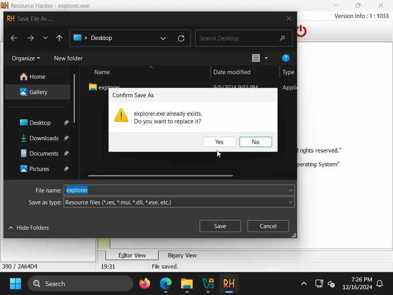Switch to Editor View tab
This screenshot has height=295, width=393.
pos(132,255)
